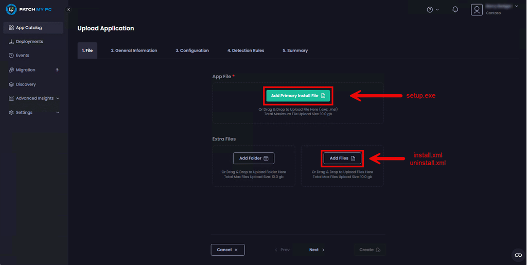Click the Add Folder button
The image size is (527, 265).
click(253, 158)
